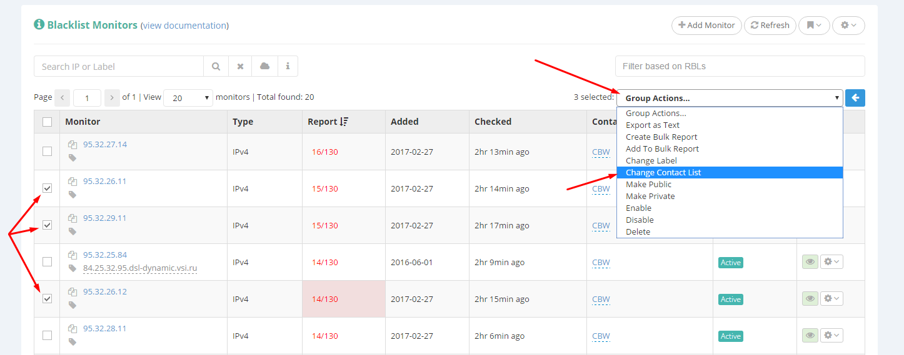The width and height of the screenshot is (904, 355).
Task: Open monitor link 95.32.25.84
Action: coord(105,255)
